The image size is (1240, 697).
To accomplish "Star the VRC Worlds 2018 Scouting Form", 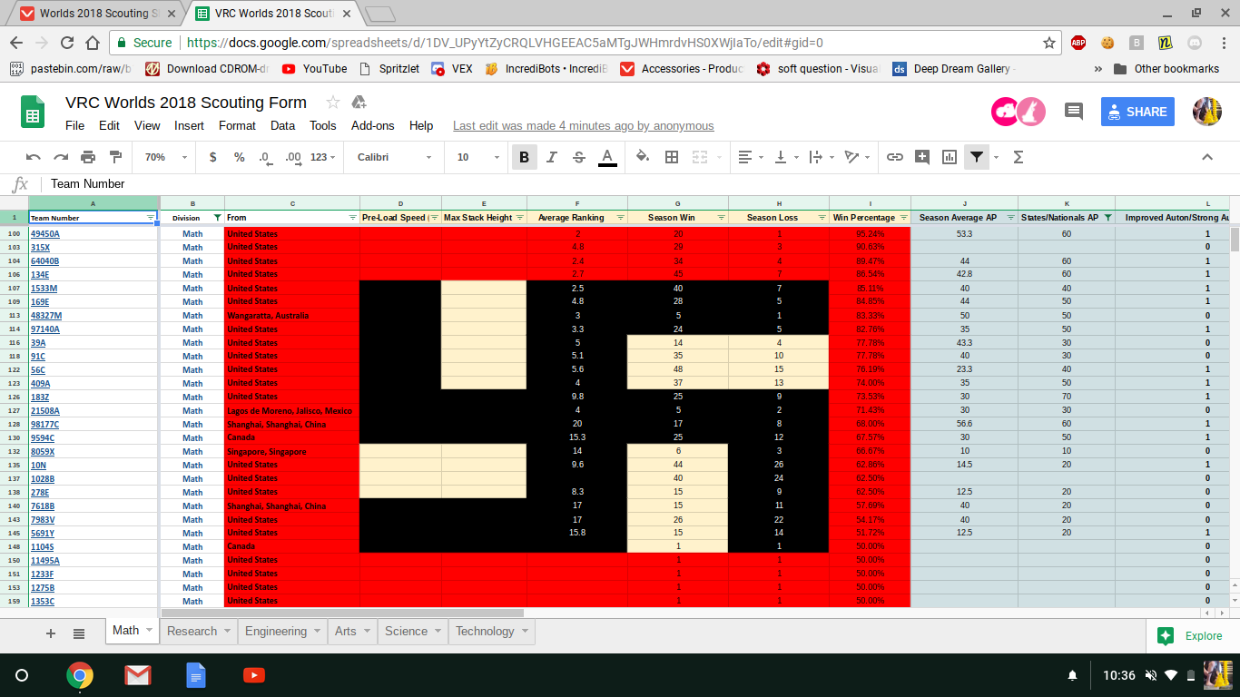I will 332,103.
